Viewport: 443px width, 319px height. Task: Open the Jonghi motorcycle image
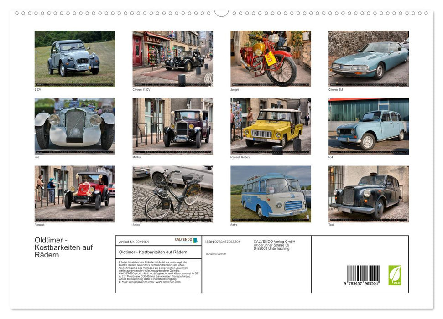coord(271,58)
